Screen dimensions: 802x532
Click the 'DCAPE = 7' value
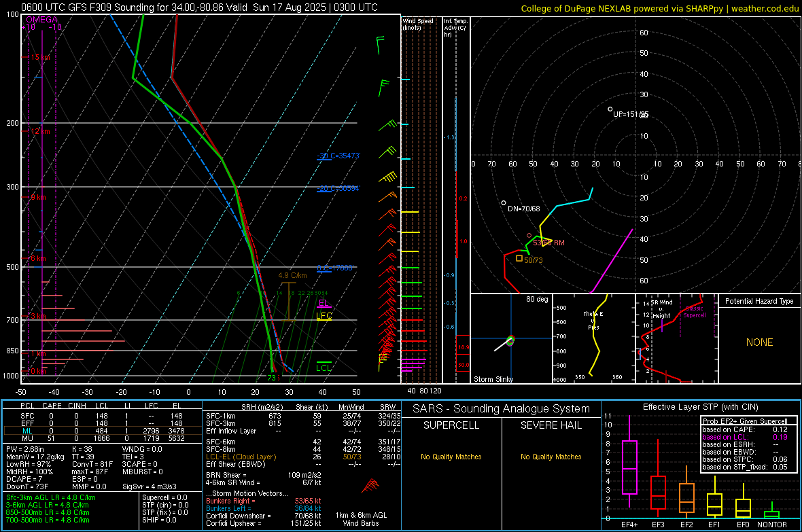(23, 479)
